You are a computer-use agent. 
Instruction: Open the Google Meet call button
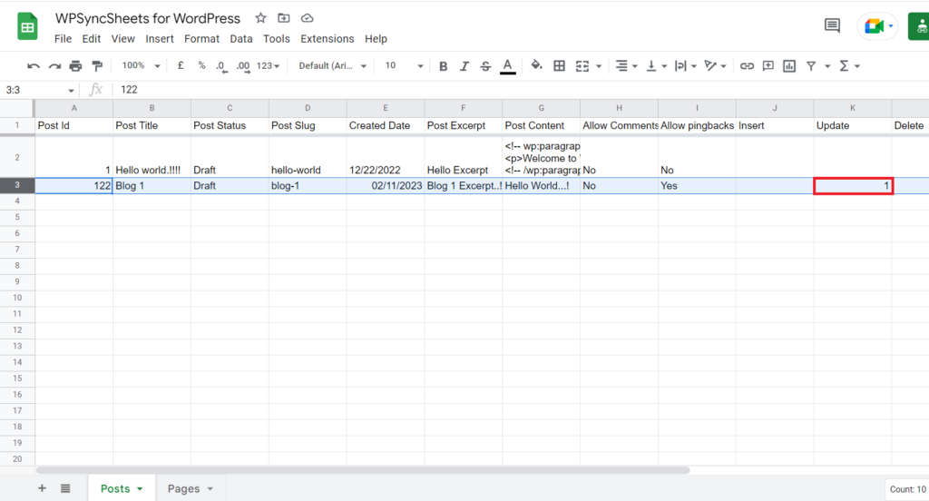[x=877, y=26]
